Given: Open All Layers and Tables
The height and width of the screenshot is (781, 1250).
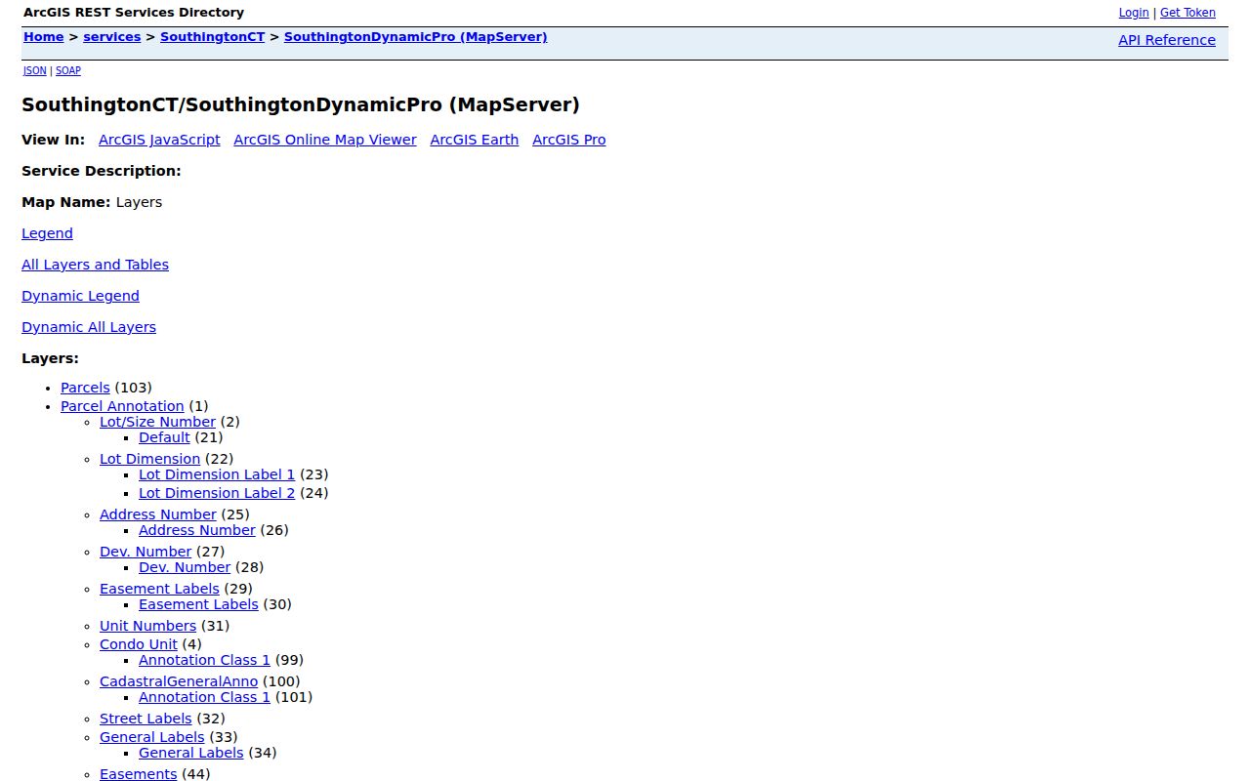Looking at the screenshot, I should point(95,265).
